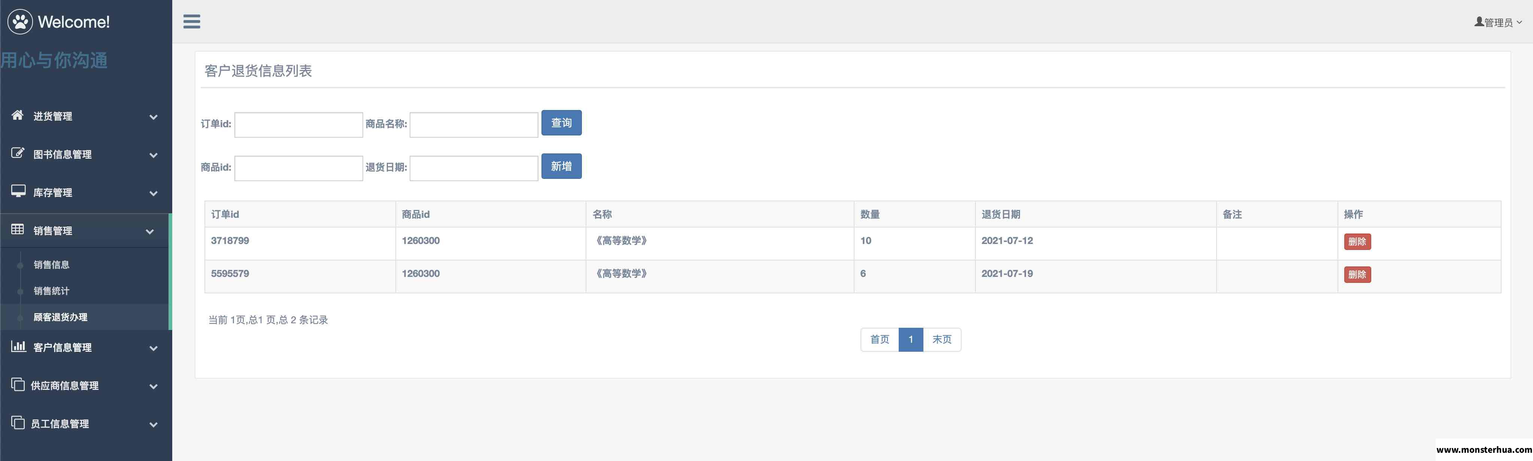This screenshot has width=1533, height=461.
Task: Click the 查询 search button
Action: point(561,123)
